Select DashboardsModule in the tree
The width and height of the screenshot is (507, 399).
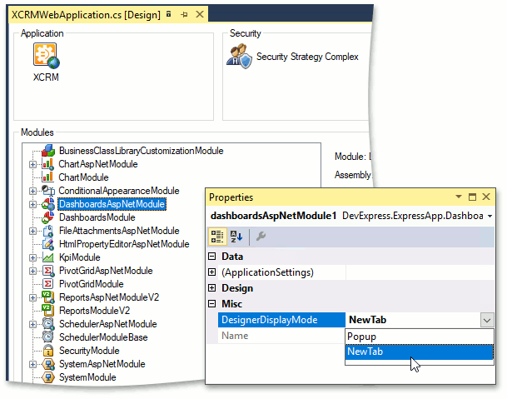[x=97, y=217]
